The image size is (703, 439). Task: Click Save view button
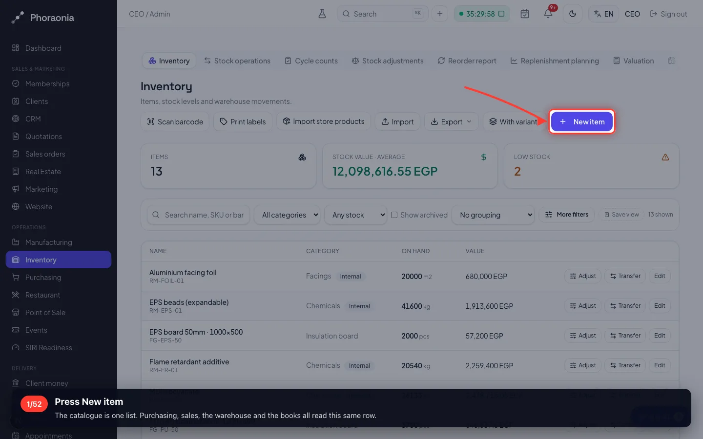click(x=621, y=215)
